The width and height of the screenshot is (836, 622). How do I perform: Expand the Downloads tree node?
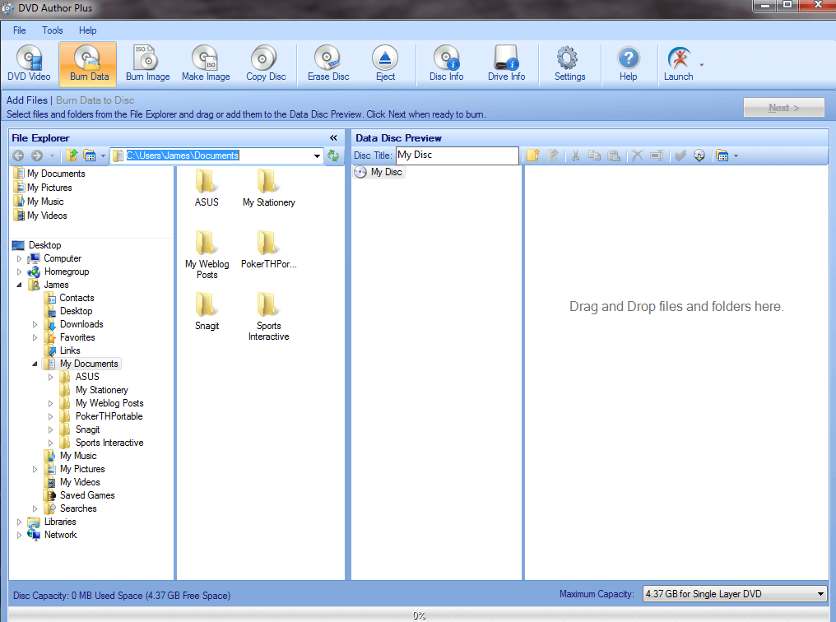click(35, 325)
